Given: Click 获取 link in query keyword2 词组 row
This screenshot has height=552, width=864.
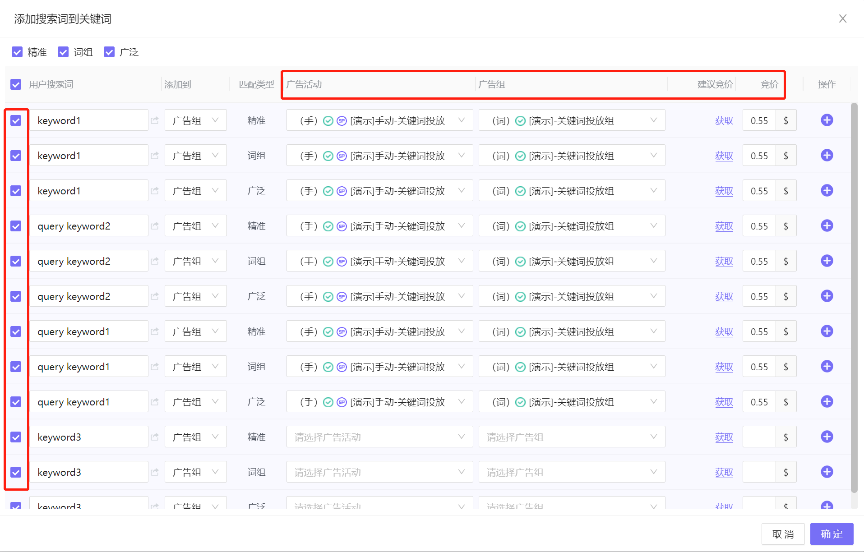Looking at the screenshot, I should tap(724, 261).
